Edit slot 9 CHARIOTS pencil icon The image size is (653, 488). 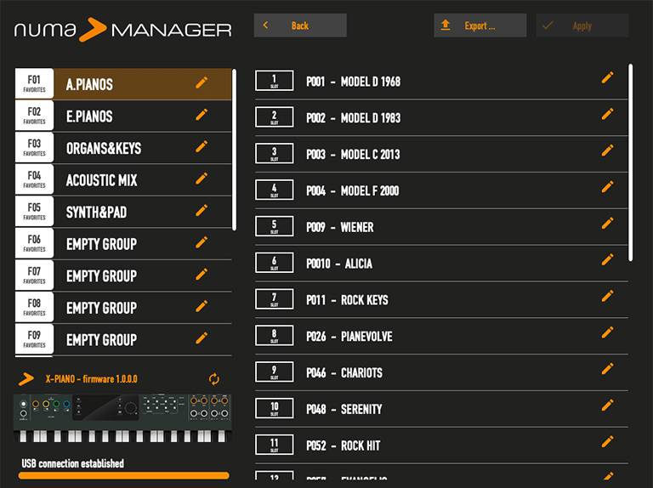click(x=608, y=368)
